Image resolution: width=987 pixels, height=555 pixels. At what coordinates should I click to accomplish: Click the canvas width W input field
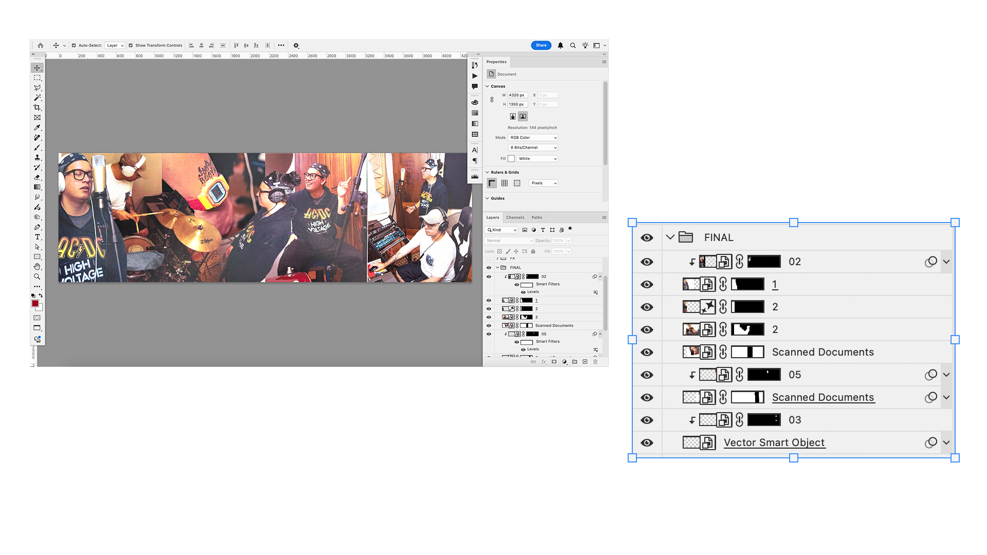tap(518, 95)
